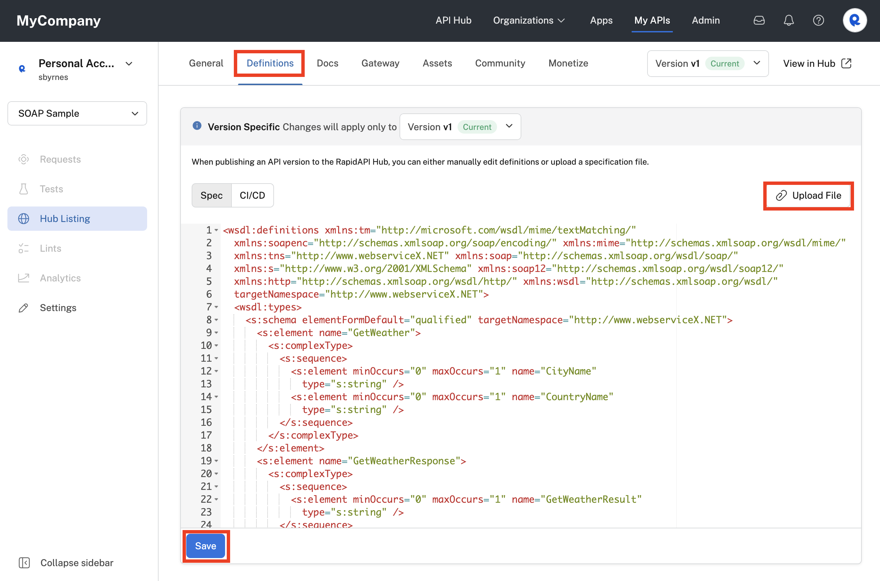The width and height of the screenshot is (880, 581).
Task: Open Settings in the sidebar
Action: click(58, 308)
